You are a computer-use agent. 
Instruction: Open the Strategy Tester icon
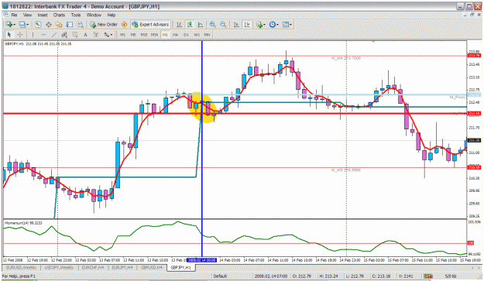(x=81, y=25)
